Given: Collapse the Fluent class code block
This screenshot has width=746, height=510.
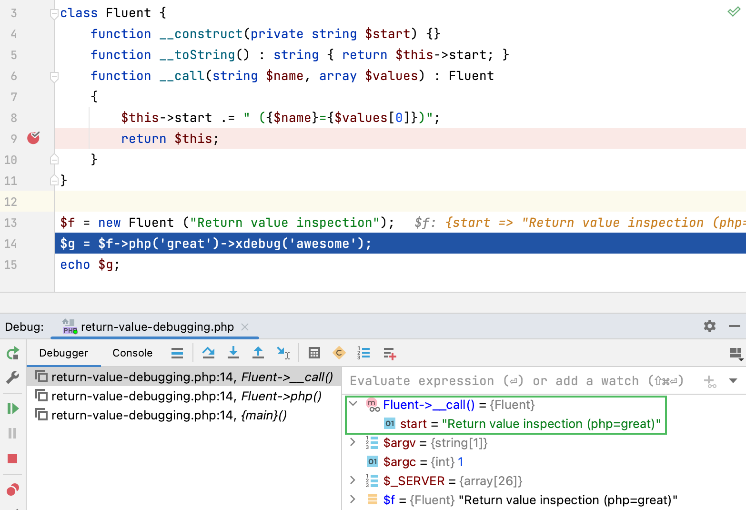Looking at the screenshot, I should (x=54, y=13).
